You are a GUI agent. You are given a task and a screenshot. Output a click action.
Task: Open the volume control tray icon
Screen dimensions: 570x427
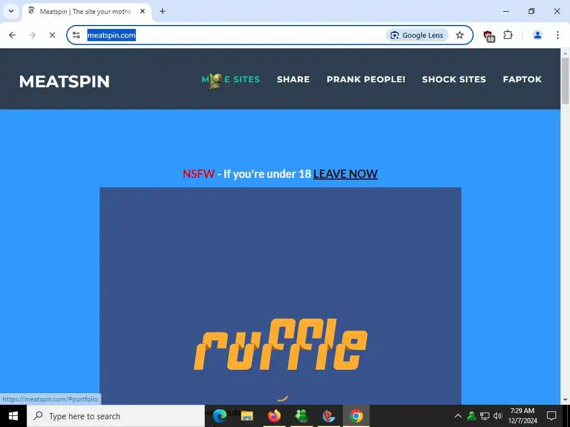(498, 416)
